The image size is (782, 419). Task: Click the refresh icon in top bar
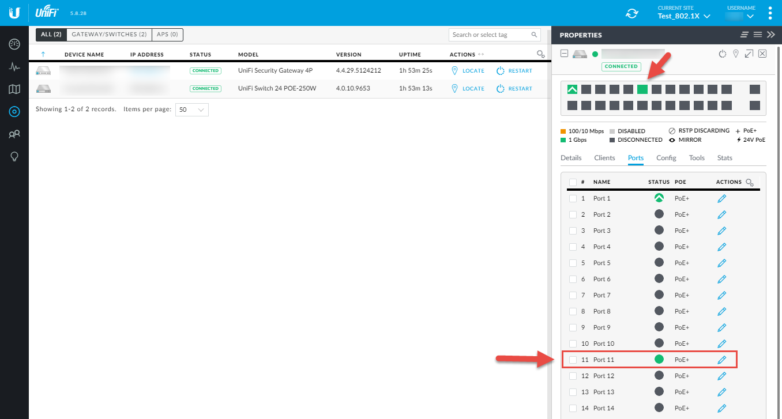point(632,13)
